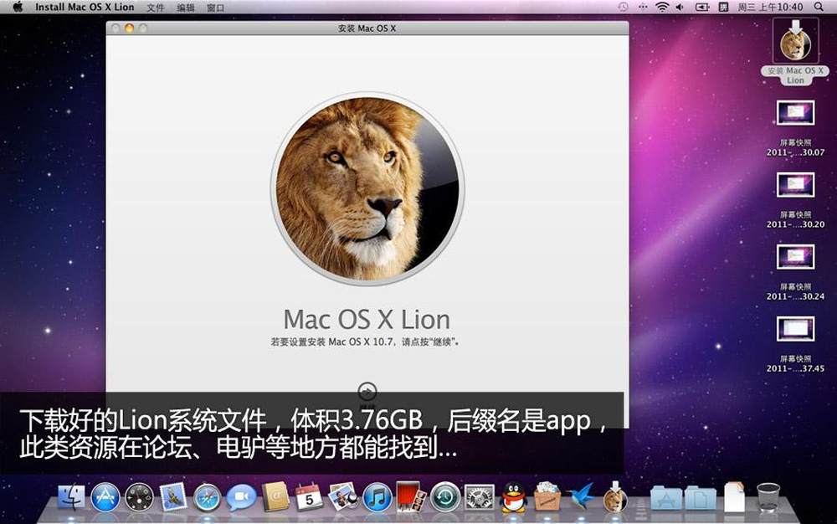Click Lion installer icon in the Dock
The width and height of the screenshot is (837, 524).
click(x=615, y=496)
